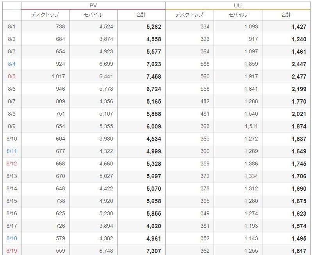
Task: Click the 8/13 date row label
Action: [12, 176]
